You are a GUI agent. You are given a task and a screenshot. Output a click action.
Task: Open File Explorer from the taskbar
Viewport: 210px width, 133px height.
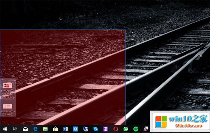(45, 129)
